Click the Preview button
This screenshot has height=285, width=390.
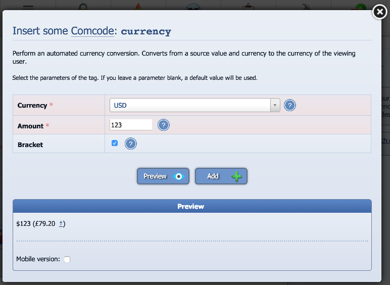pos(163,176)
